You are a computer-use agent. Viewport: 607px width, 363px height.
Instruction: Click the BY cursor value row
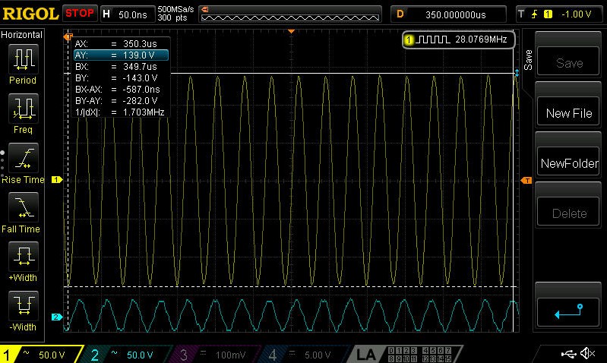(121, 77)
